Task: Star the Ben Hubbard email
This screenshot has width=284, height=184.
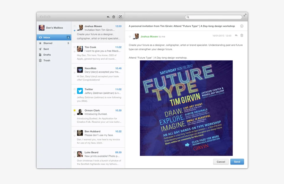Action: point(75,131)
